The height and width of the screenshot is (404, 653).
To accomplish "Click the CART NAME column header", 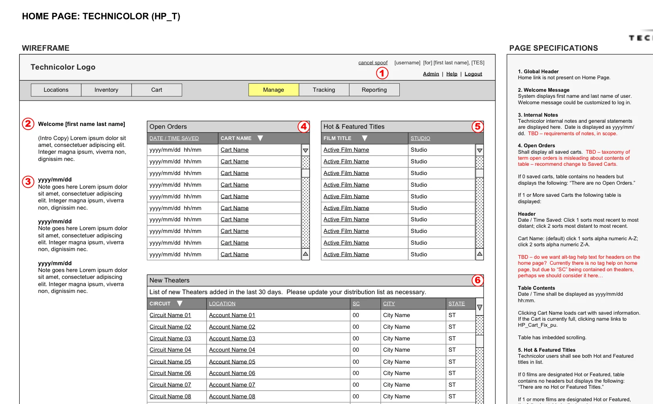I will tap(236, 138).
